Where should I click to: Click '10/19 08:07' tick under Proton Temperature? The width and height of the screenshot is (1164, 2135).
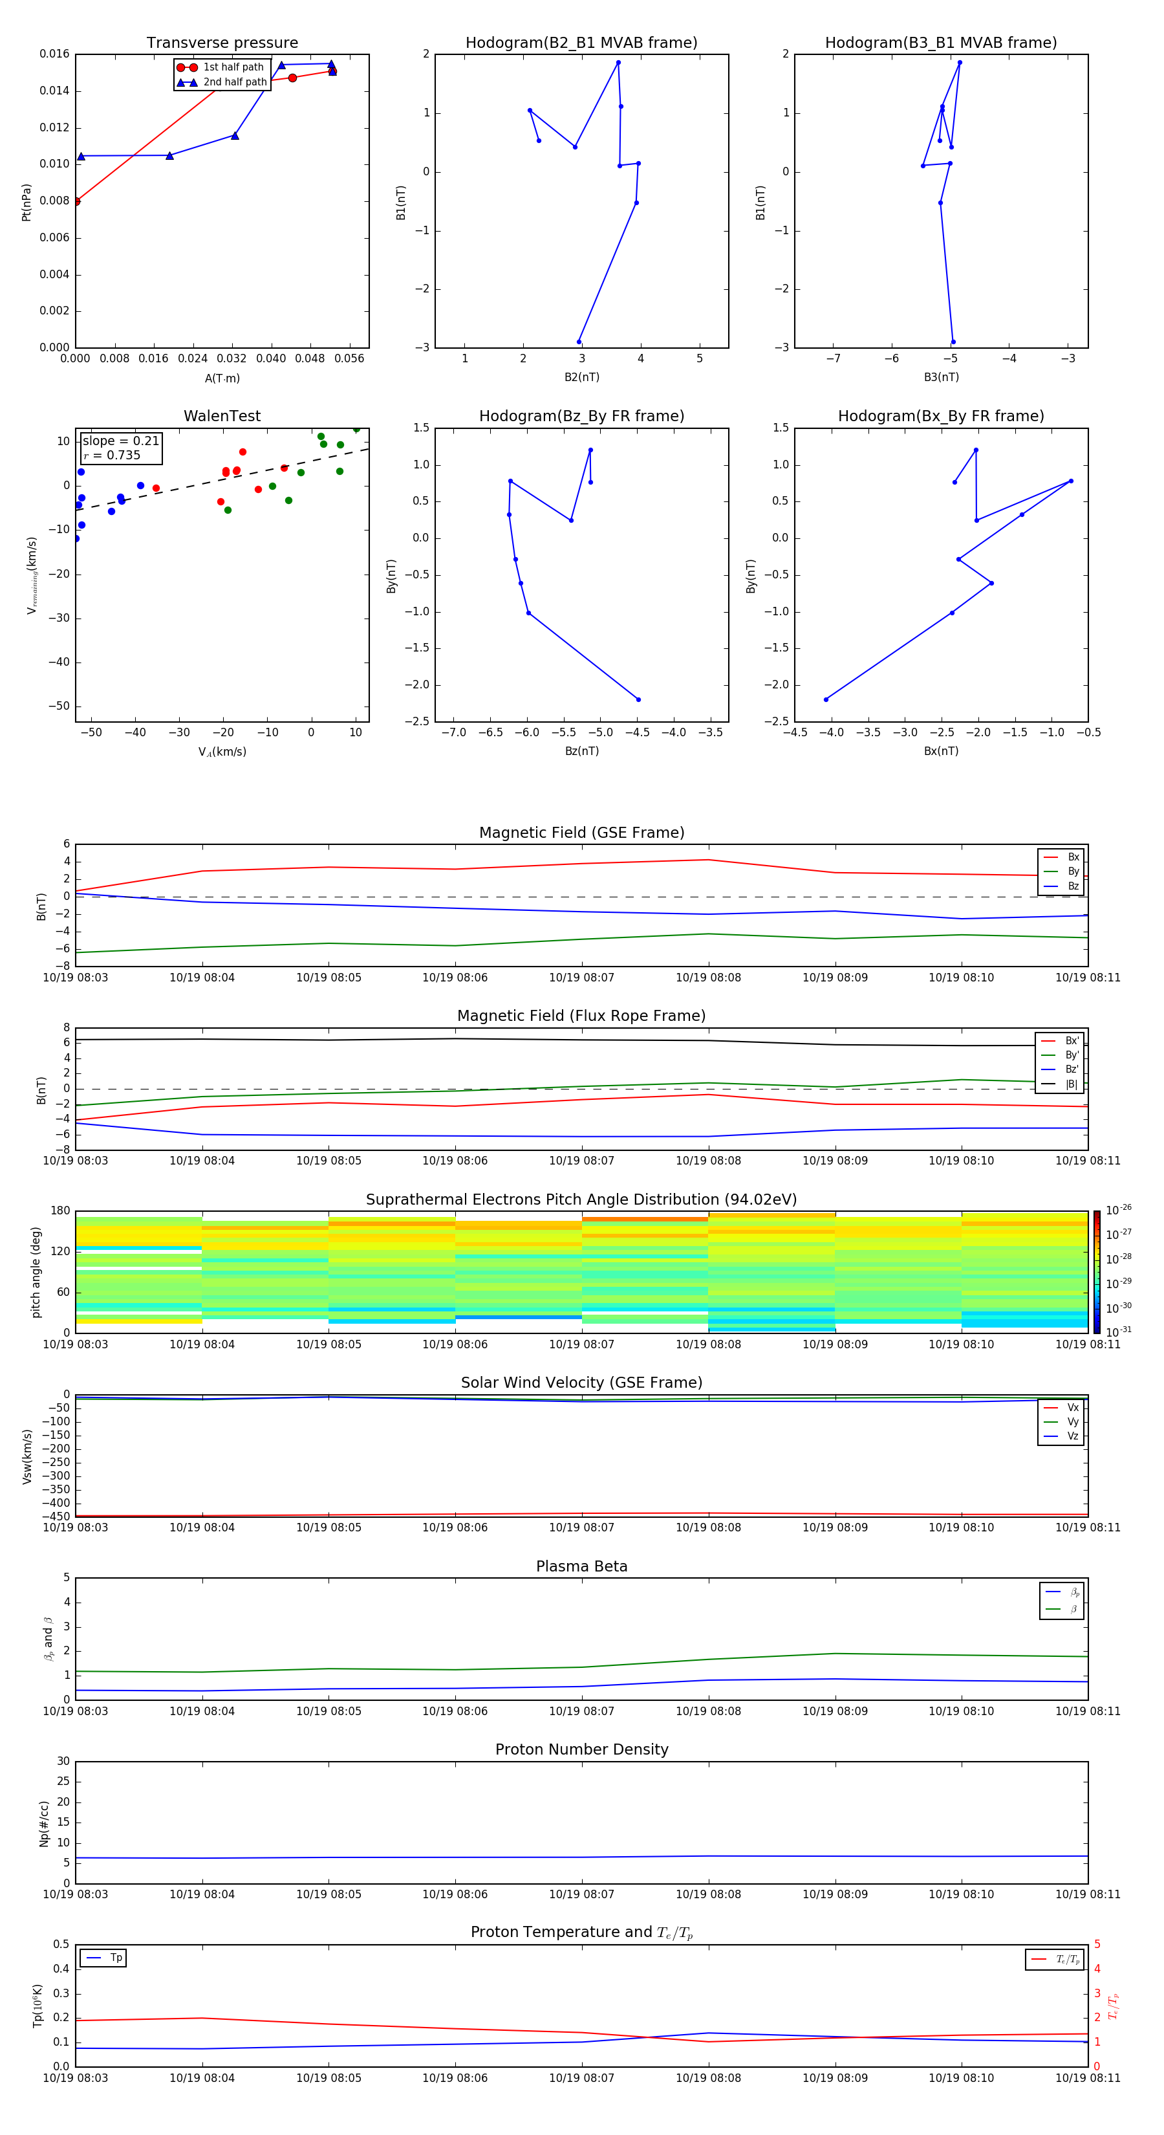[581, 2078]
